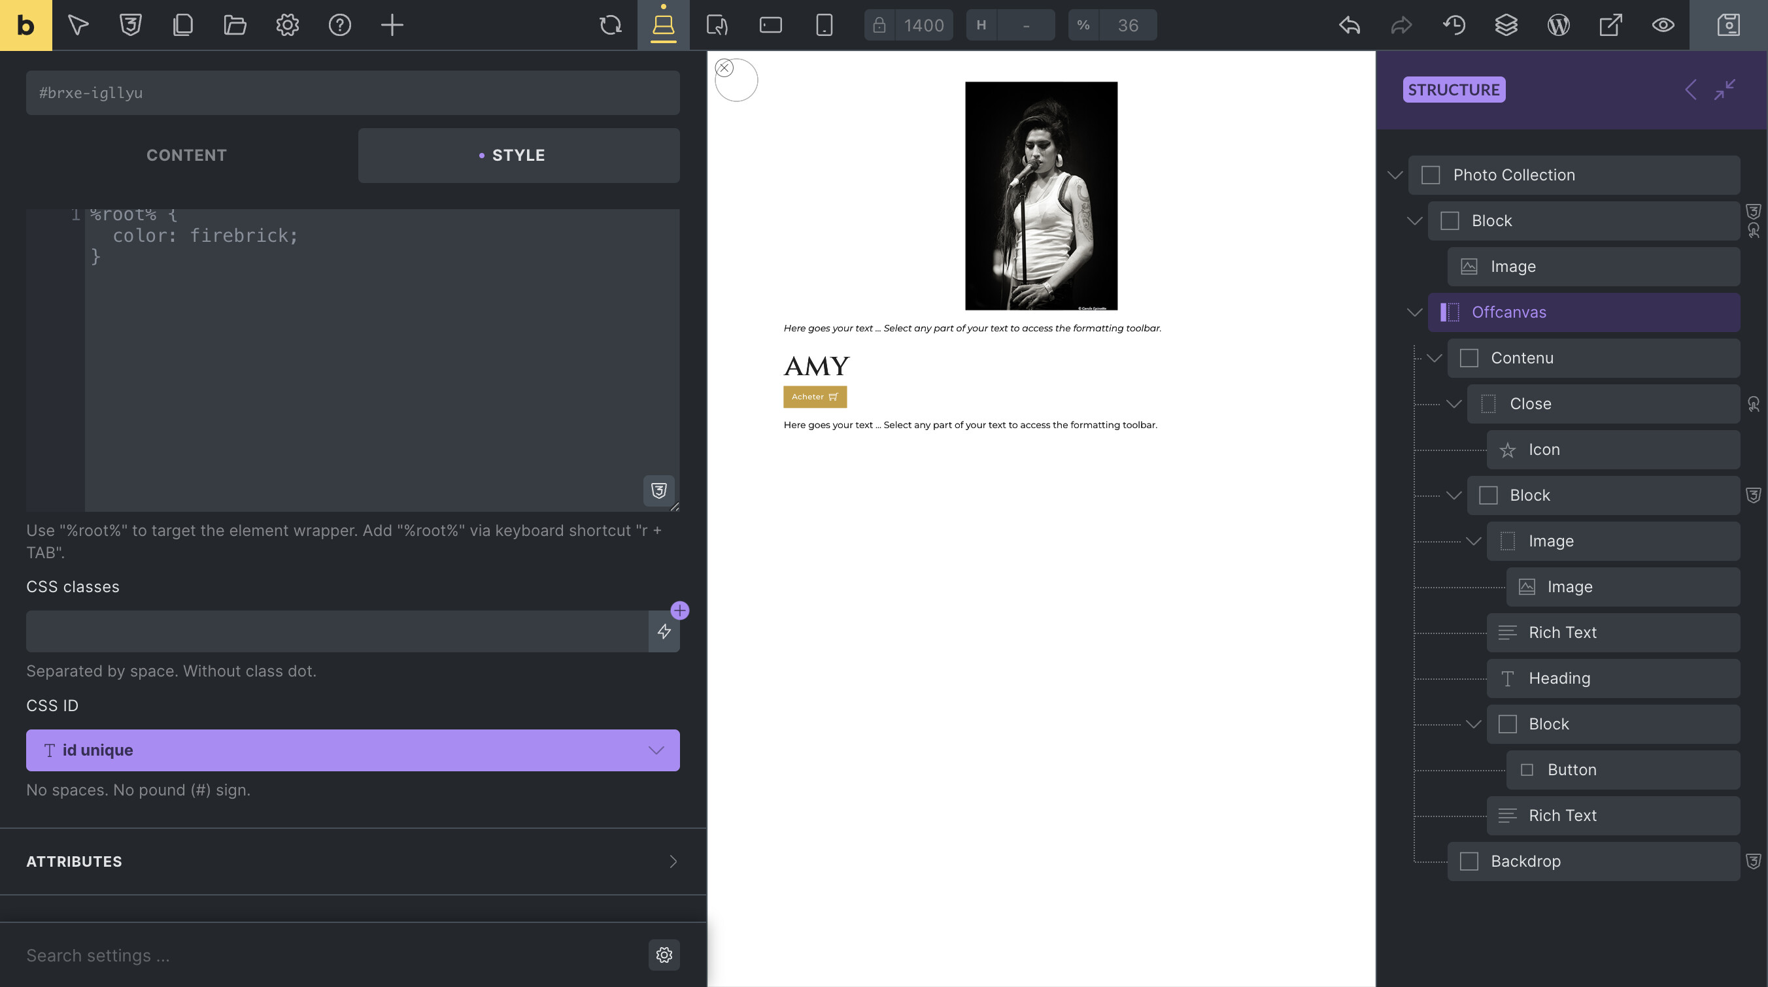Expand the CSS ID 'id unique' dropdown
1768x987 pixels.
pos(655,750)
